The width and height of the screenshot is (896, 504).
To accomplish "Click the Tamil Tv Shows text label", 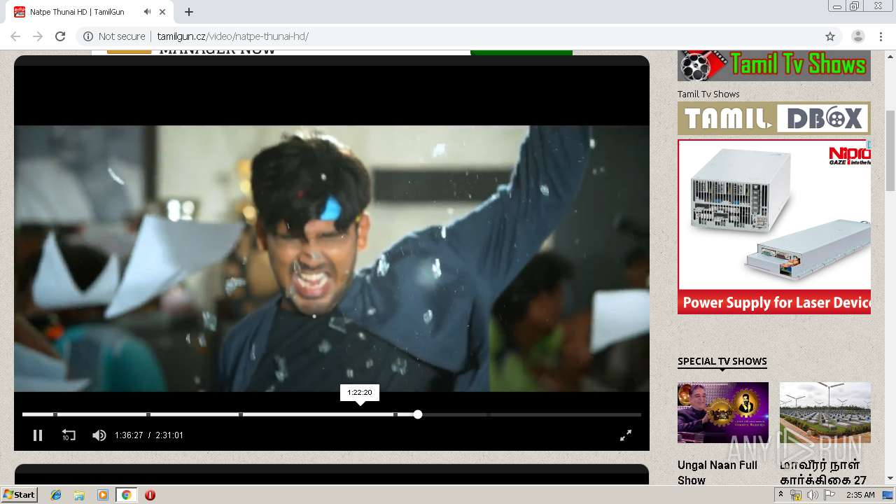I will tap(708, 94).
